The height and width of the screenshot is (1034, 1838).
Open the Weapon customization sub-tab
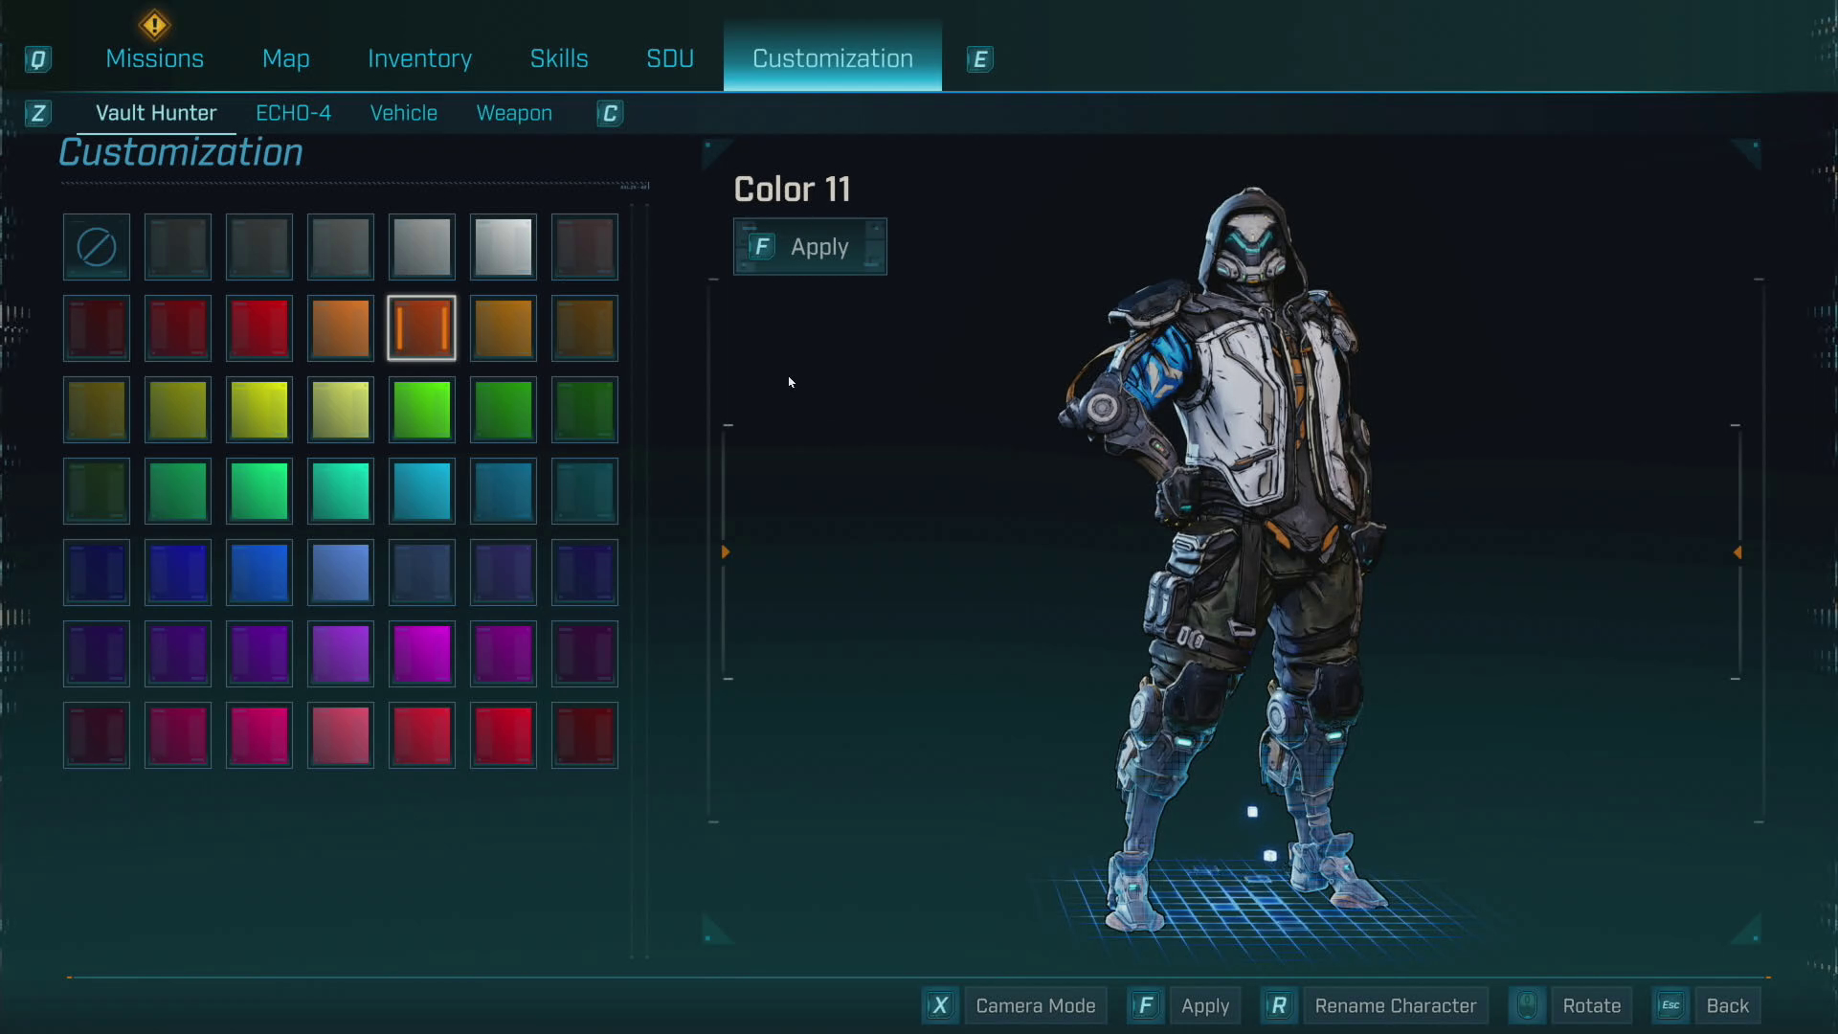(514, 113)
